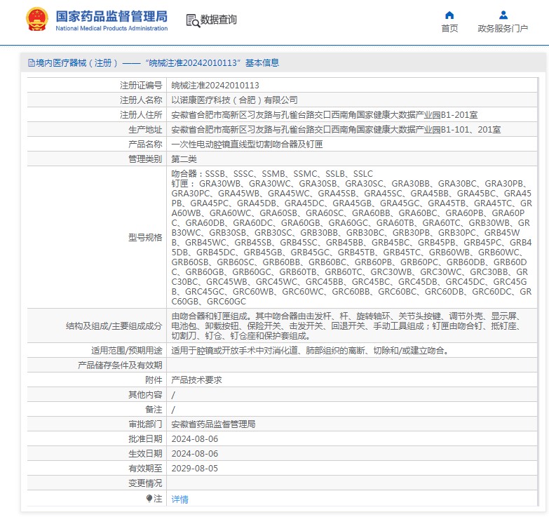Select the 批准日期 value 2024-08-06

pyautogui.click(x=195, y=439)
